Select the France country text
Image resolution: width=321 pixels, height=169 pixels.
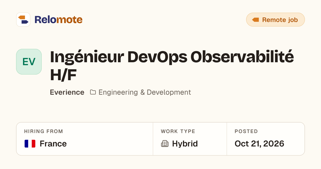(x=53, y=144)
